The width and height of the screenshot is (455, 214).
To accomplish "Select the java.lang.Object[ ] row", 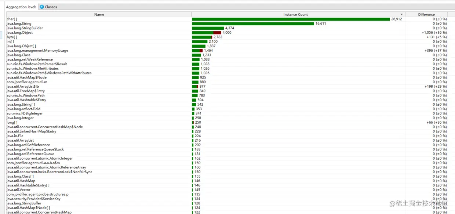I will coord(227,46).
